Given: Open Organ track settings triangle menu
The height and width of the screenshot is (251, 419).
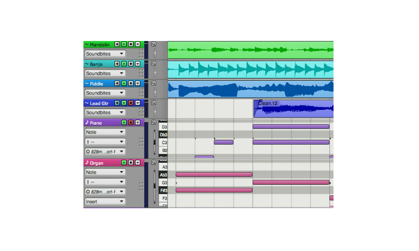Looking at the screenshot, I should 137,162.
